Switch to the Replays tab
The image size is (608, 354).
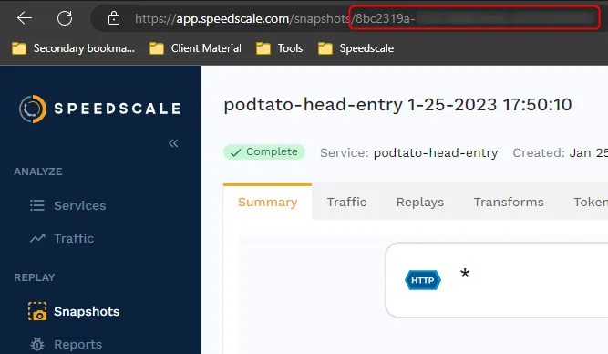pos(420,202)
